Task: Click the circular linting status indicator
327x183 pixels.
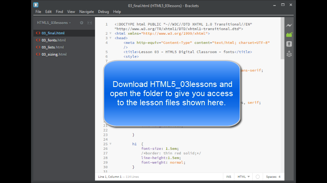Action: click(x=258, y=177)
